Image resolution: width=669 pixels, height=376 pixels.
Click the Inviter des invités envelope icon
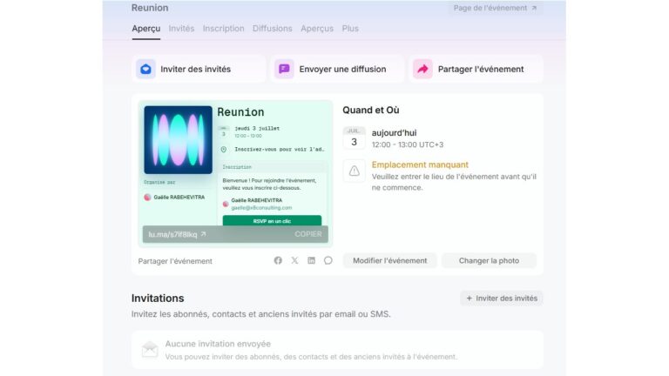tap(146, 69)
